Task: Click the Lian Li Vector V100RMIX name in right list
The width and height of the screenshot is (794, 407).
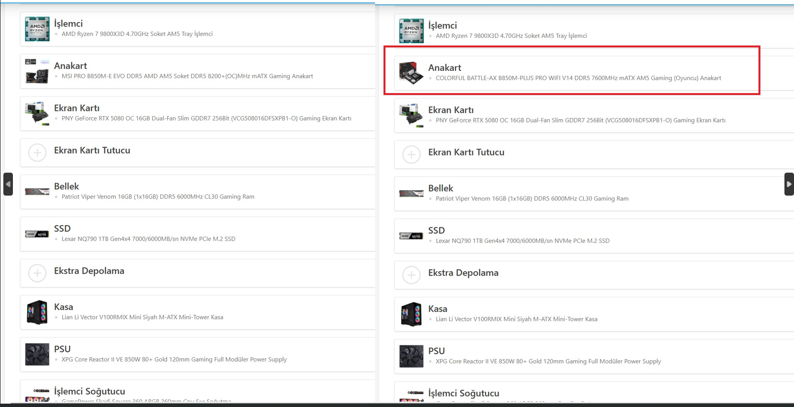Action: pyautogui.click(x=516, y=319)
